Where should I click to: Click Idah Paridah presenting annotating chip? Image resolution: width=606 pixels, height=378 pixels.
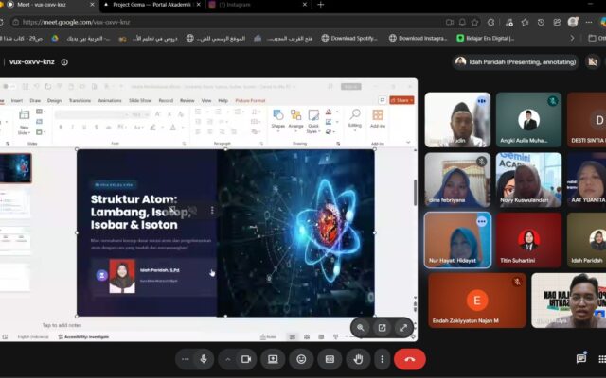pos(515,61)
